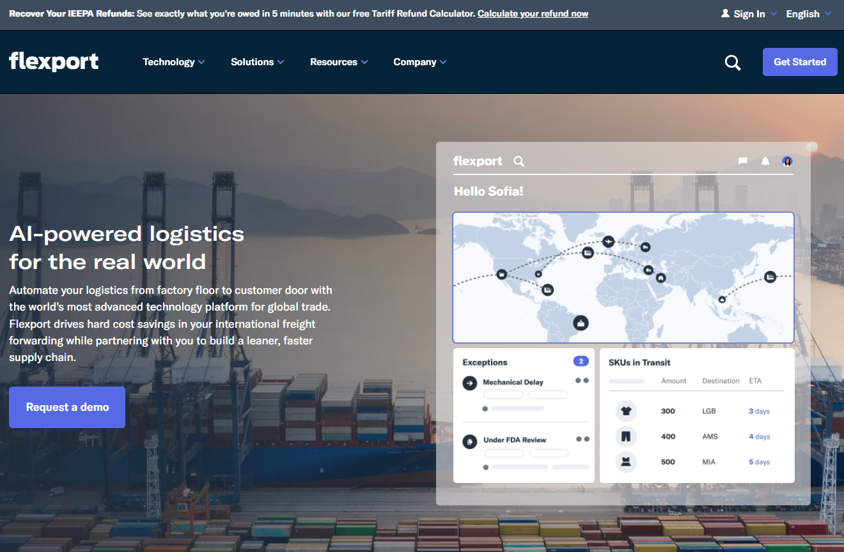This screenshot has height=552, width=844.
Task: Click the "5 days" ETA value
Action: point(760,462)
